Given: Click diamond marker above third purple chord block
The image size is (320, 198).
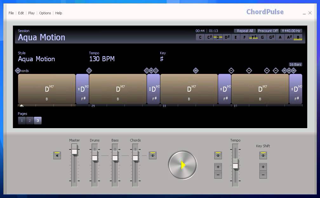Looking at the screenshot, I should pos(231,70).
